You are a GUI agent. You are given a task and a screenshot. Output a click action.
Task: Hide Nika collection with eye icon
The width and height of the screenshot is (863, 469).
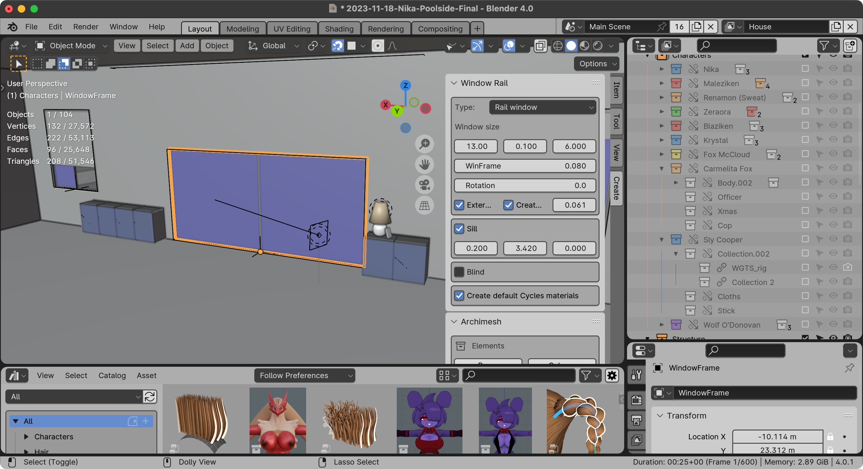pos(833,68)
